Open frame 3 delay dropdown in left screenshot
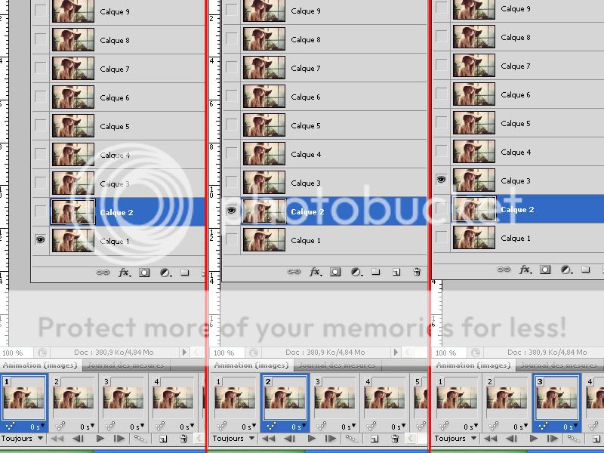Screen dimensions: 604x453 [137, 427]
